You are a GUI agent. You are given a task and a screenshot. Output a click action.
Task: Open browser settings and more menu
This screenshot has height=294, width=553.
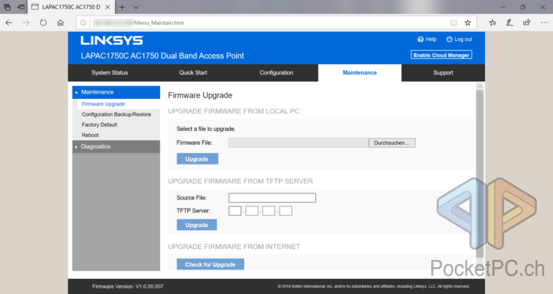pyautogui.click(x=544, y=23)
